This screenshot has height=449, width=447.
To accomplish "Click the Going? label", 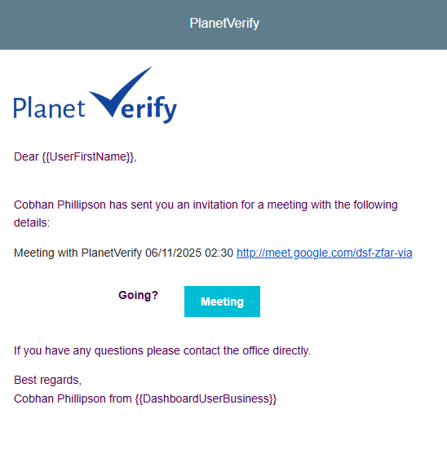I will click(x=138, y=295).
